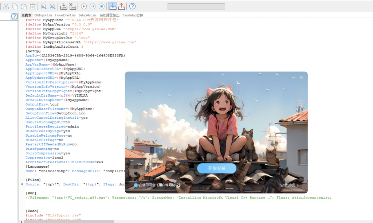Click the PrivilegesRequired=admin line
This screenshot has width=373, height=223.
[x=52, y=126]
